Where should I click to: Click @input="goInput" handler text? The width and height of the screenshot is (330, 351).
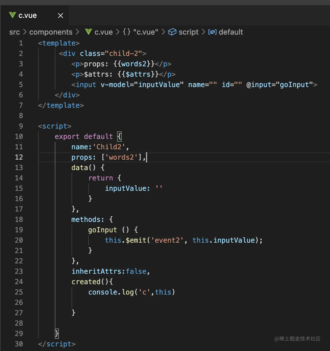click(280, 85)
